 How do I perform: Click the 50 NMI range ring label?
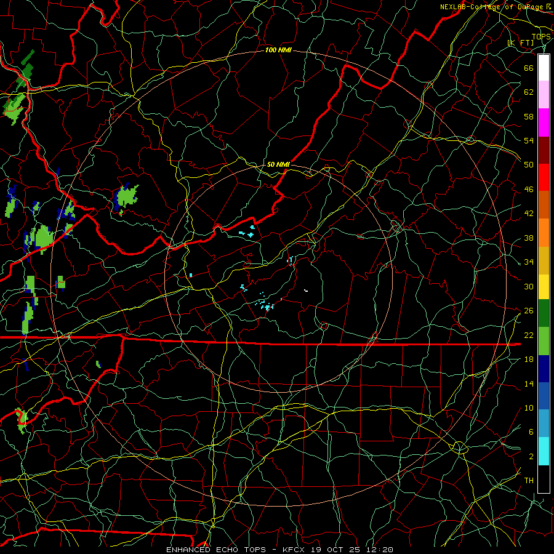pyautogui.click(x=278, y=164)
